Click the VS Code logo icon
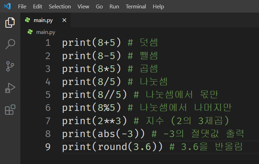Screen dimensions: 259x164 [7, 6]
